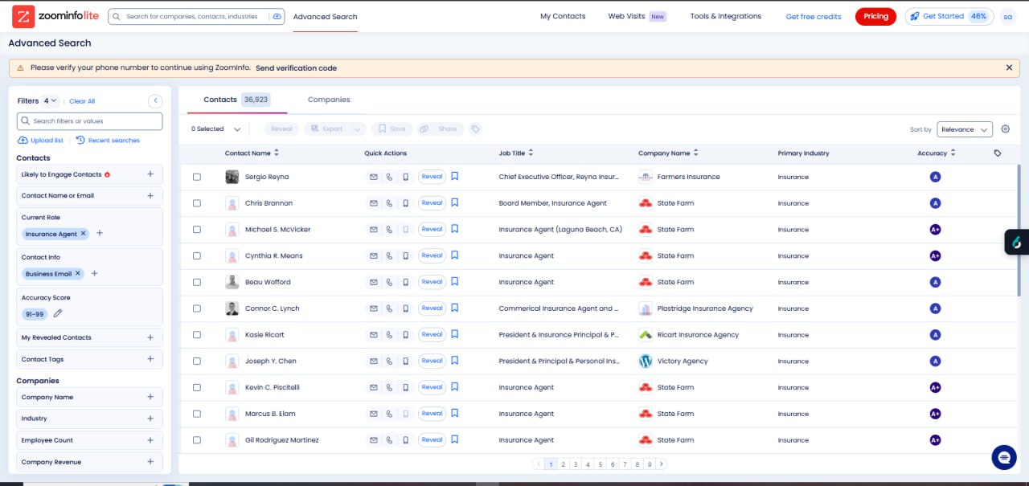Click the Pricing button
1029x486 pixels.
[x=875, y=16]
